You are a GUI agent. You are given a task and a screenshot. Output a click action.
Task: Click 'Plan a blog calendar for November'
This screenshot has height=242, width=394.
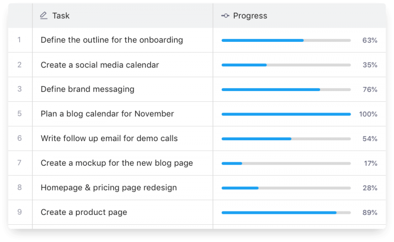pyautogui.click(x=107, y=114)
